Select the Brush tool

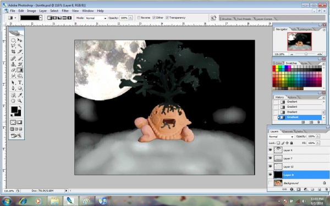[x=20, y=59]
